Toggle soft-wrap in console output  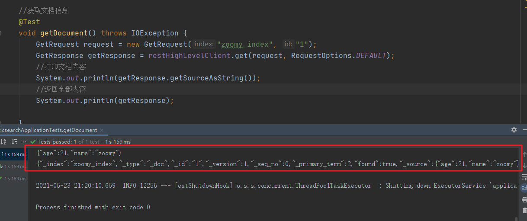[524, 176]
